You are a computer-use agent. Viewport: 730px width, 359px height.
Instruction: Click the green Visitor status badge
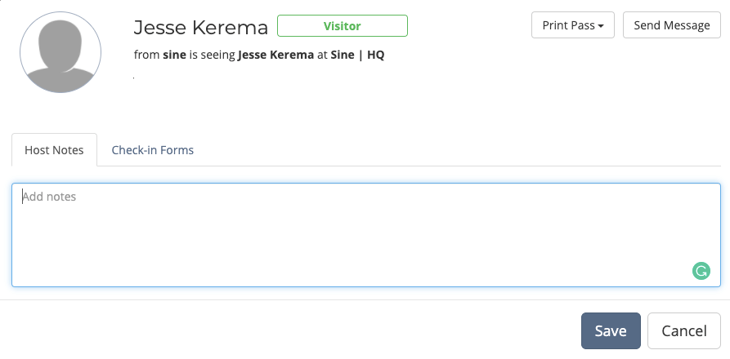click(343, 26)
